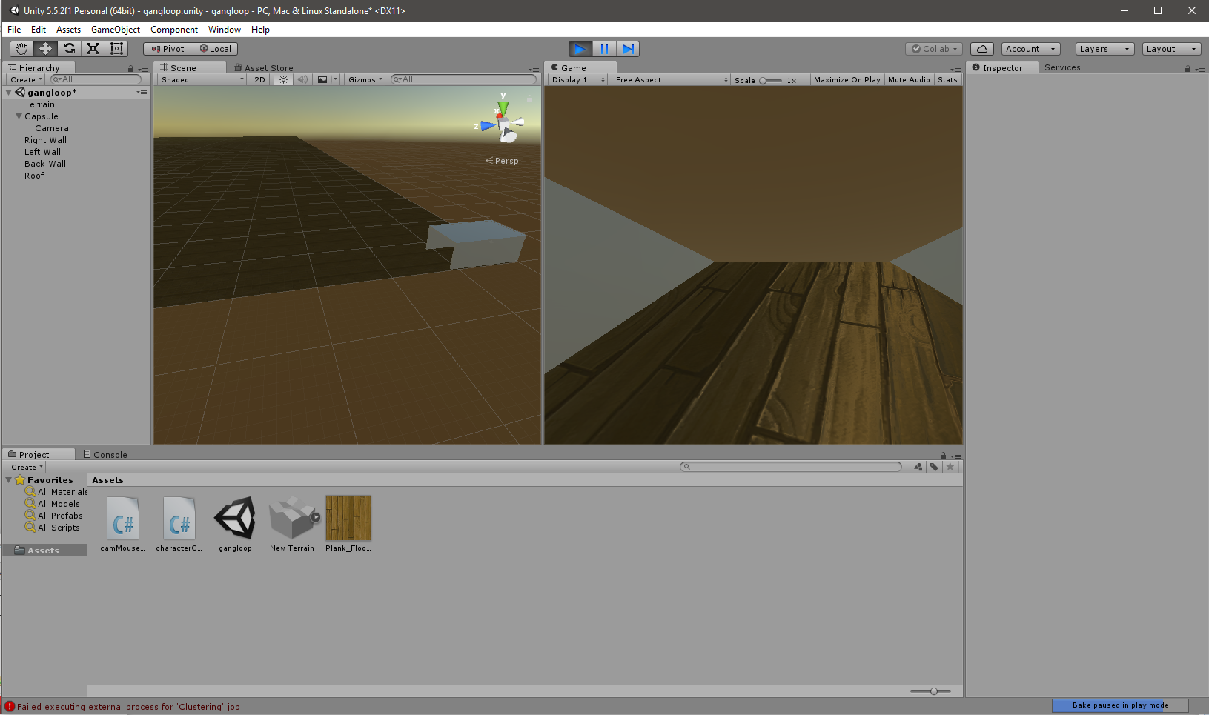1209x715 pixels.
Task: Switch to the Asset Store tab
Action: pos(264,67)
